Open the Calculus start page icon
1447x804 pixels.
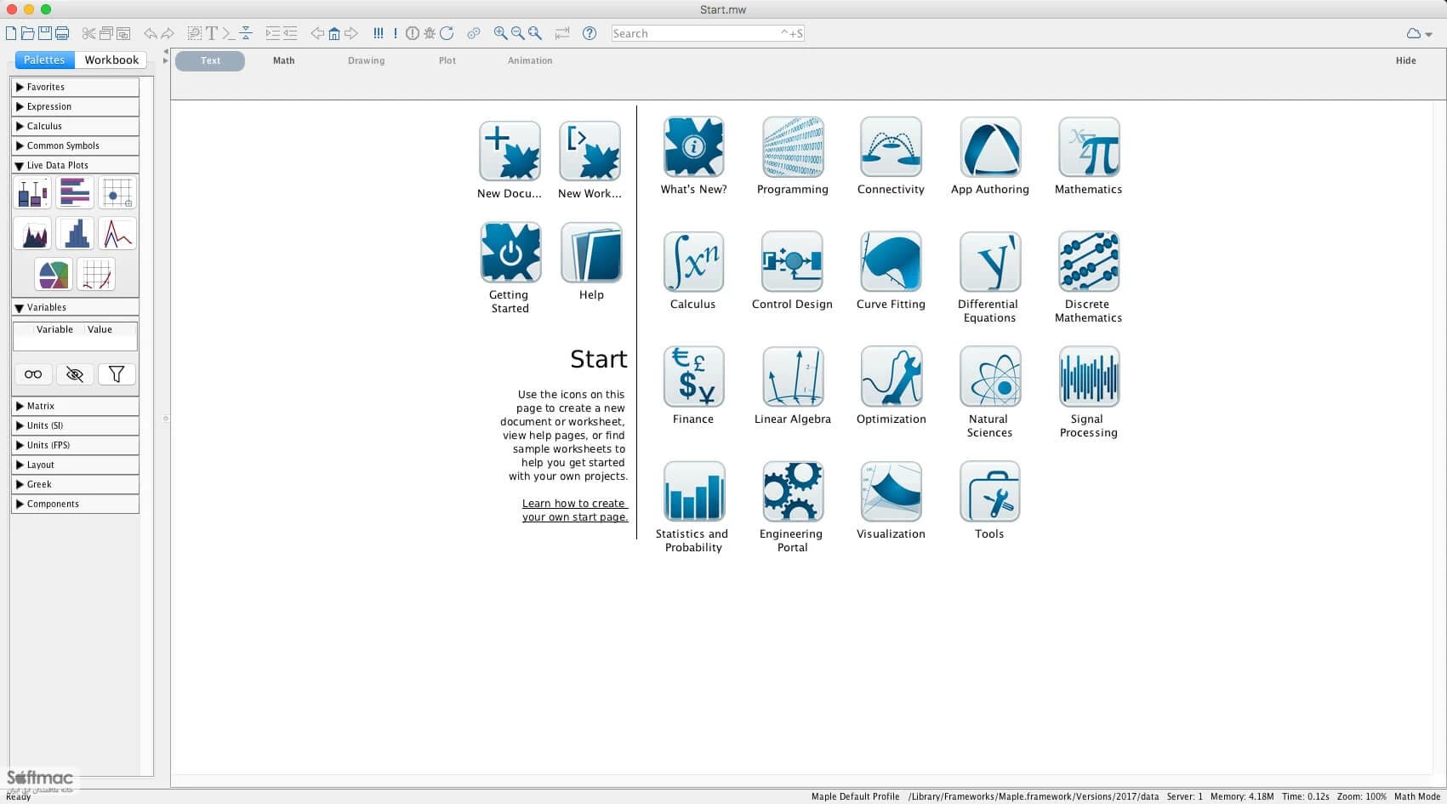coord(693,262)
